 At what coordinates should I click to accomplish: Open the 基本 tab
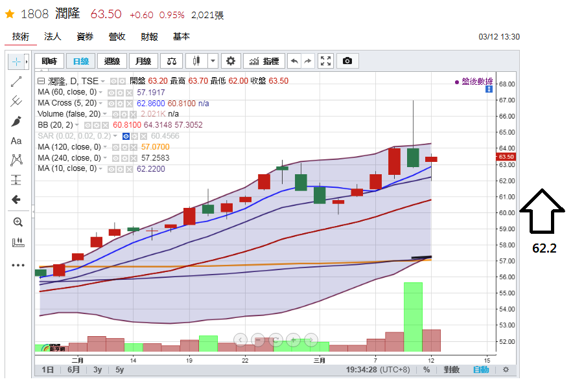coord(181,36)
